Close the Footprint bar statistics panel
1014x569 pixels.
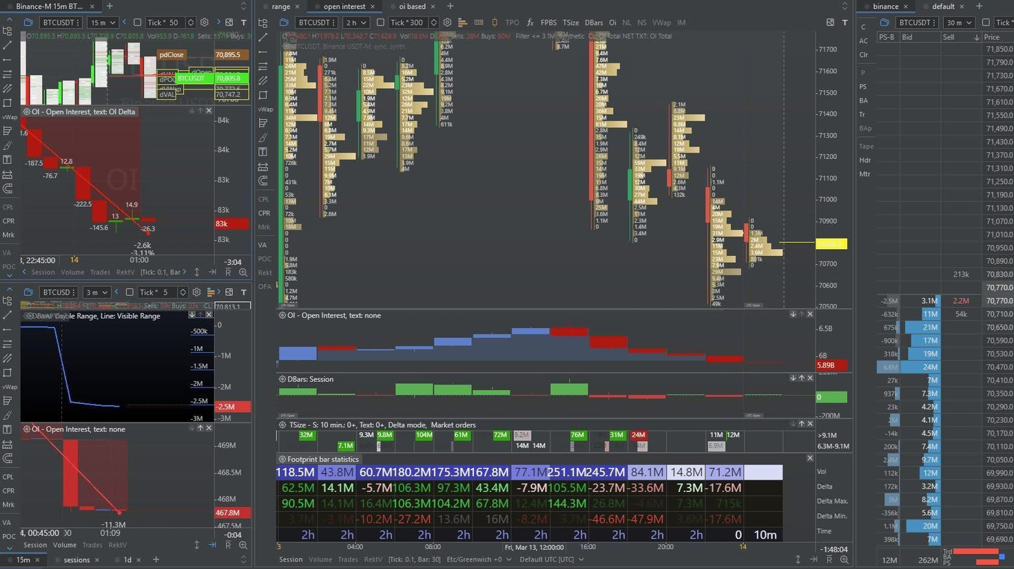click(810, 458)
